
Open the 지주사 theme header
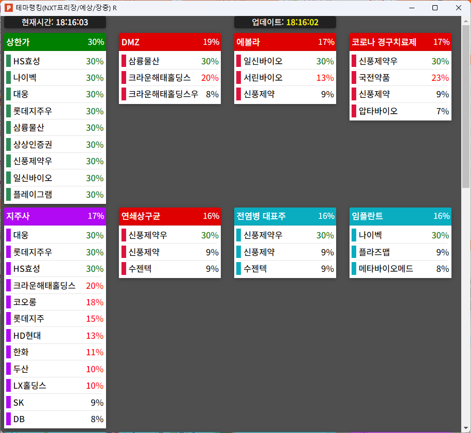(55, 216)
